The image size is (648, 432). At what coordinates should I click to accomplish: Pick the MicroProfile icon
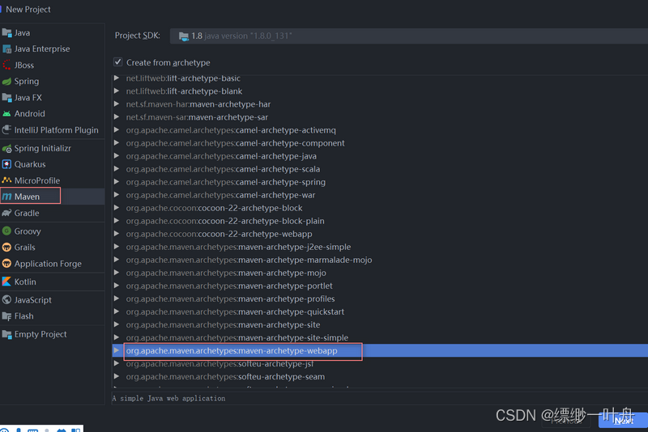6,180
